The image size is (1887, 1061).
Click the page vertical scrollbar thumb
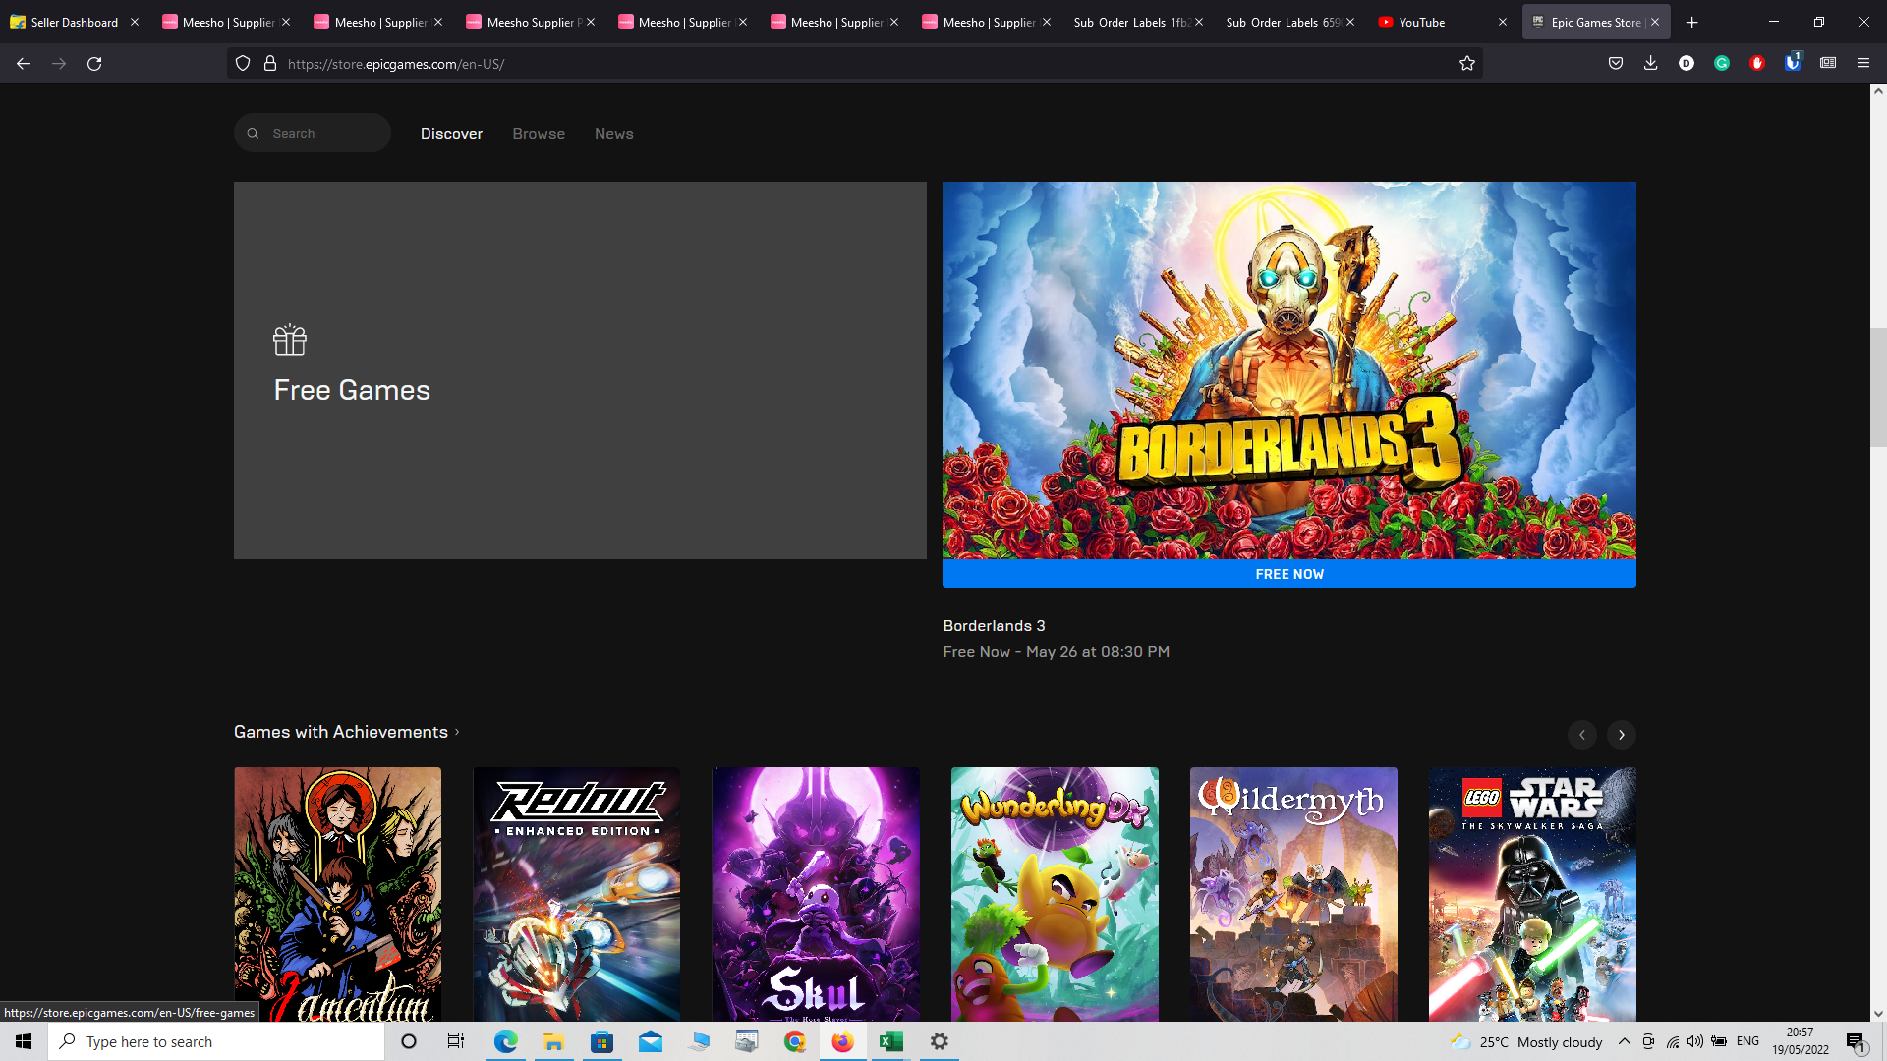pyautogui.click(x=1878, y=388)
